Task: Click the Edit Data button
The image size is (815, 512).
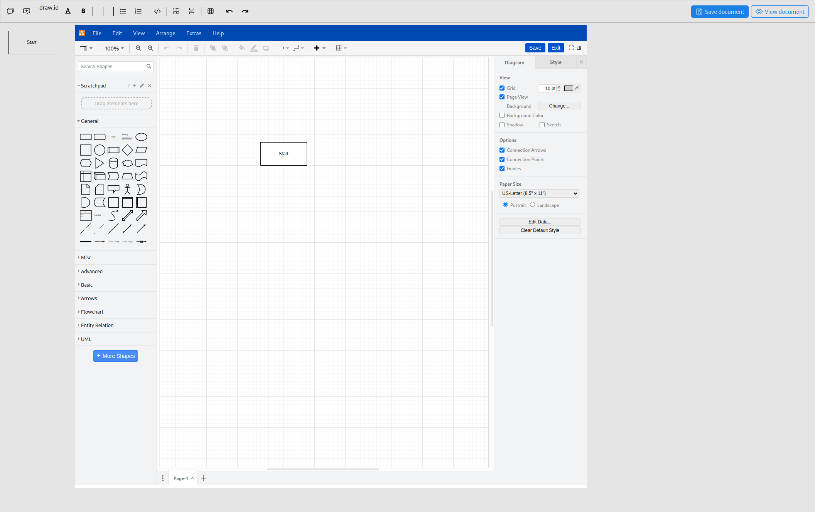Action: tap(540, 222)
